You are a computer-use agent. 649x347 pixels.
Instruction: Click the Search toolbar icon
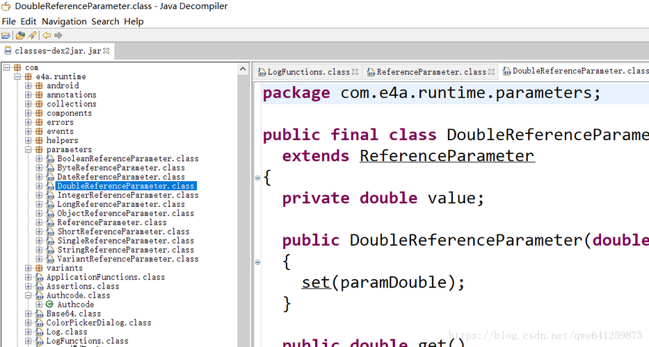(32, 35)
